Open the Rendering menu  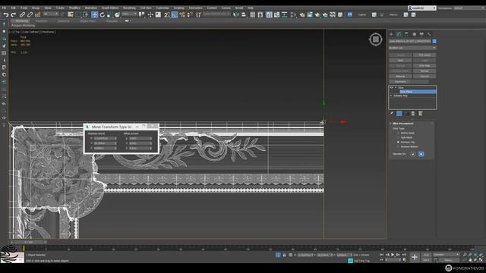(129, 8)
